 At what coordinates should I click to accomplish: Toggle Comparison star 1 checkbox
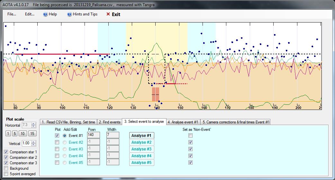6,152
